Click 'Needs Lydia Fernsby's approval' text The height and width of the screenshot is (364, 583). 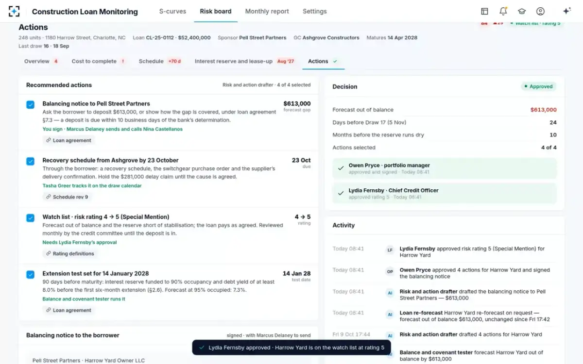pyautogui.click(x=80, y=242)
